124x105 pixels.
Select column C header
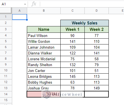click(x=73, y=11)
